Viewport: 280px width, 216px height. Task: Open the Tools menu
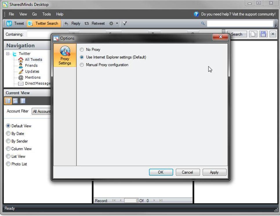46,14
